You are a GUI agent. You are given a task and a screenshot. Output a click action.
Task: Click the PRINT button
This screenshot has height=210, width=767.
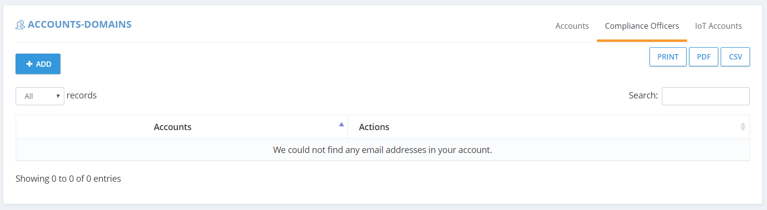pos(668,57)
